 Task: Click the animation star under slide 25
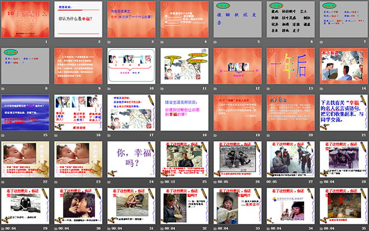point(162,182)
